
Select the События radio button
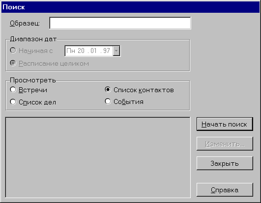(108, 101)
